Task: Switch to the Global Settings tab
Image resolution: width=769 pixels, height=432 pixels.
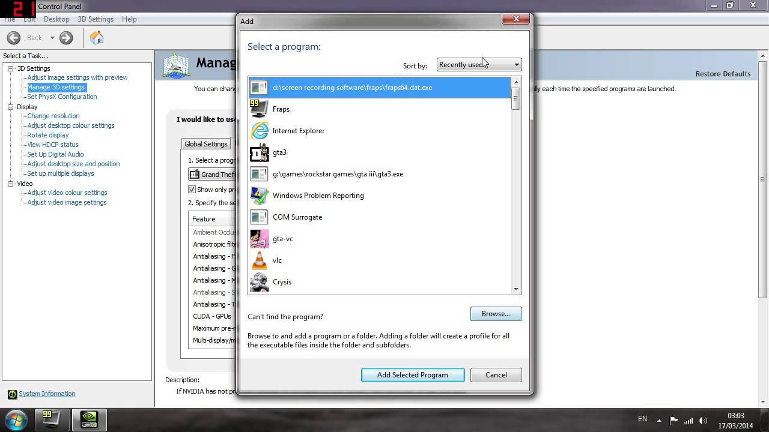Action: pos(206,144)
